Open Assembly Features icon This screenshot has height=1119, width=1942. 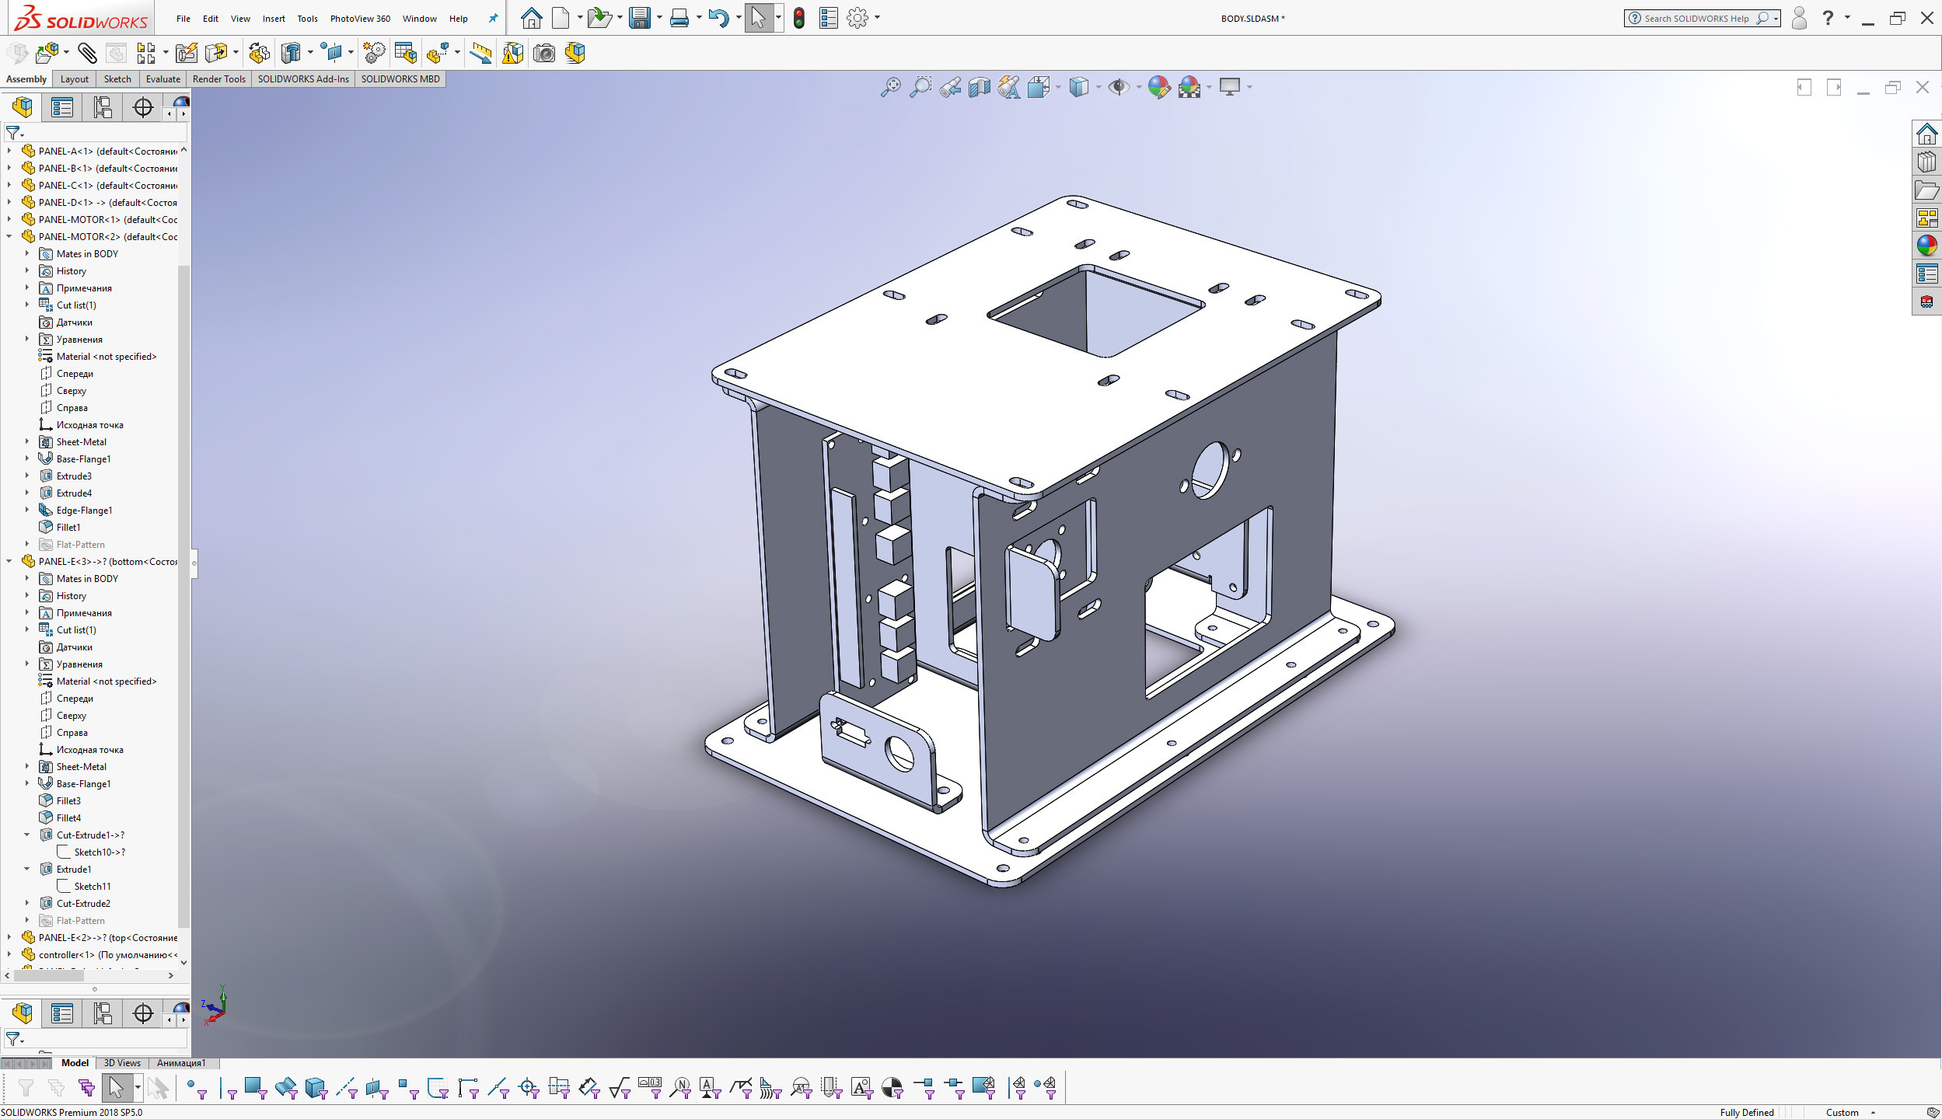click(x=291, y=53)
